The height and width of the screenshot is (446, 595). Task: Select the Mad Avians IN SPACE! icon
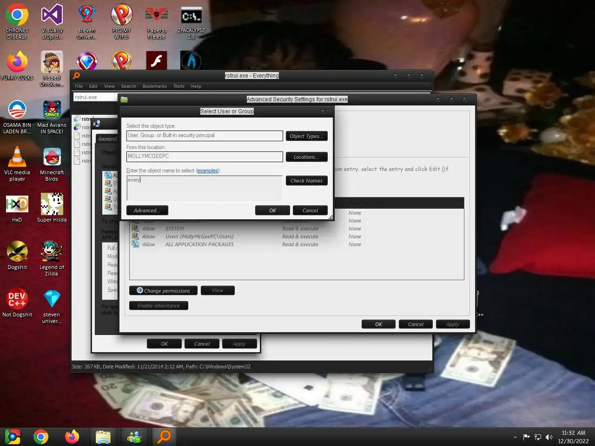click(52, 117)
